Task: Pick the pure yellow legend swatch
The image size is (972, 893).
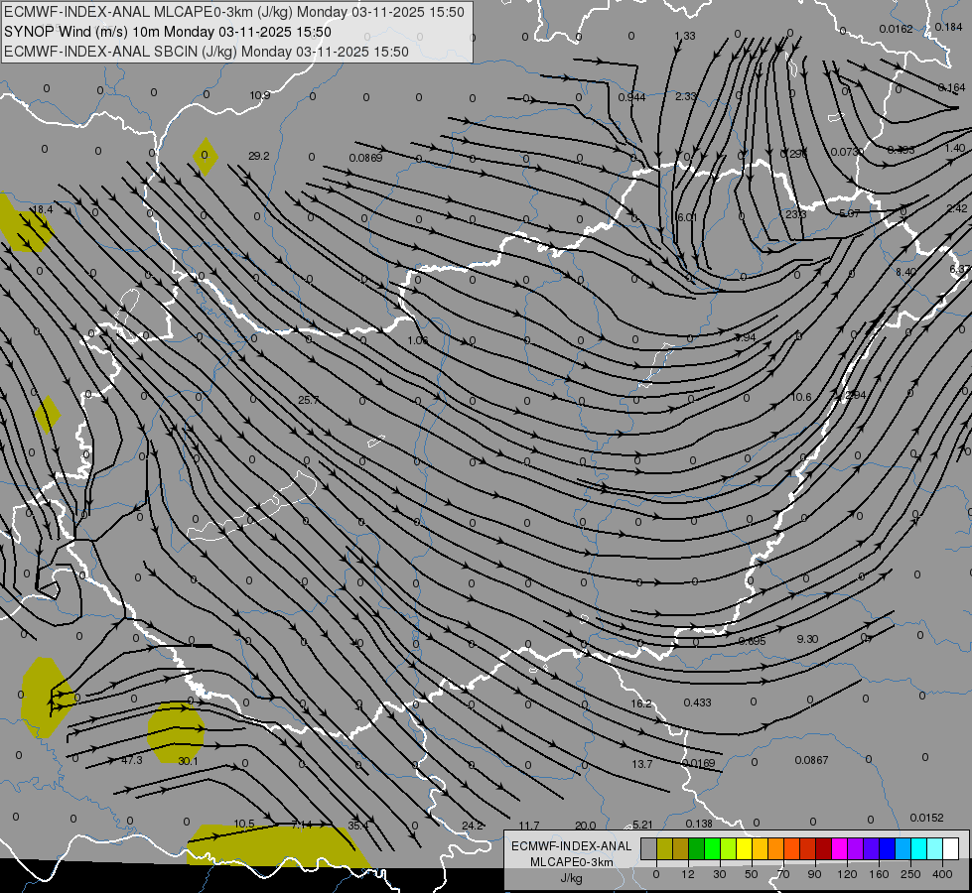Action: (744, 849)
